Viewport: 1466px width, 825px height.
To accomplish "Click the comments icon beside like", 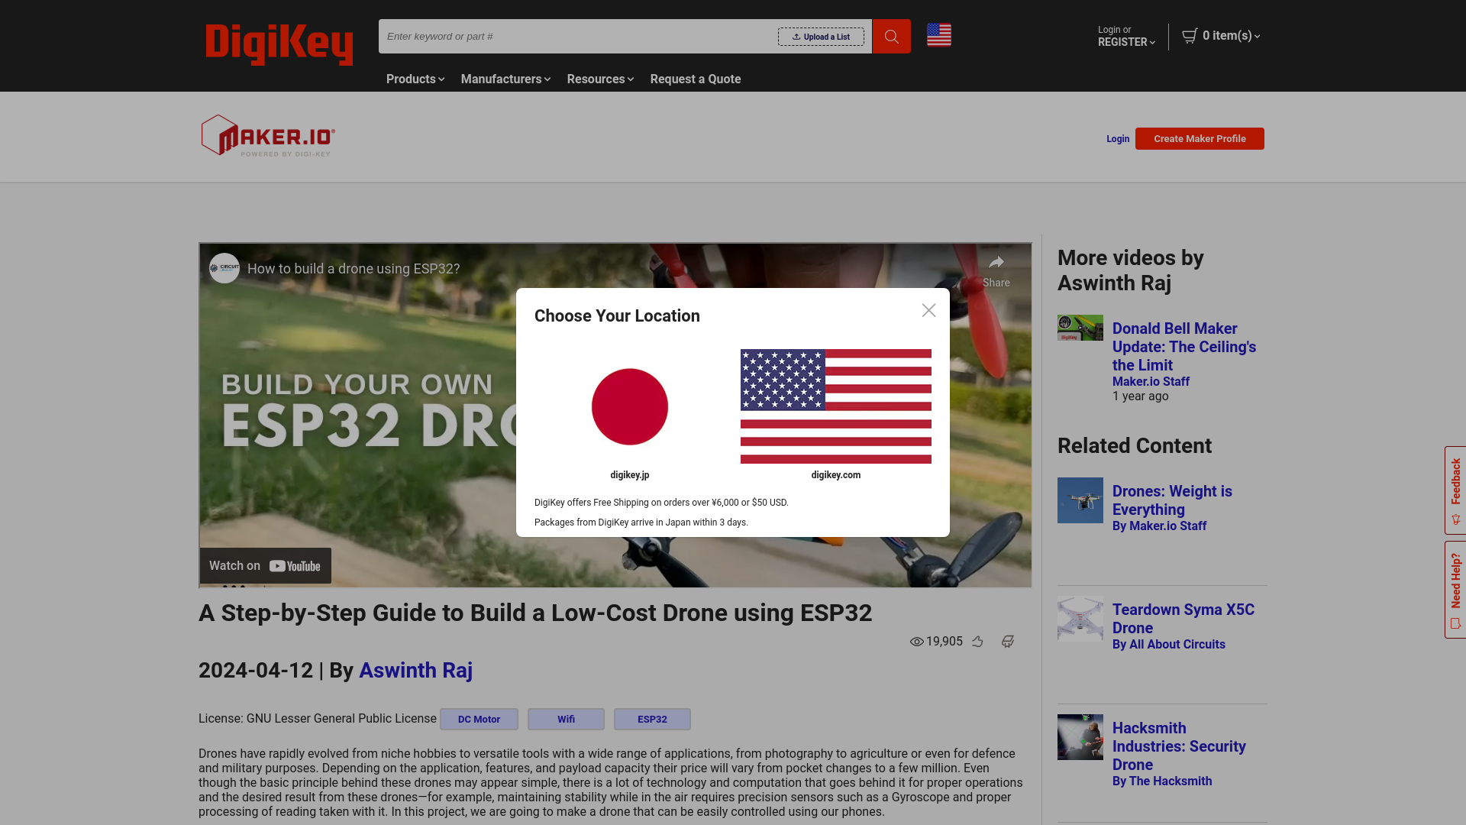I will (1008, 642).
